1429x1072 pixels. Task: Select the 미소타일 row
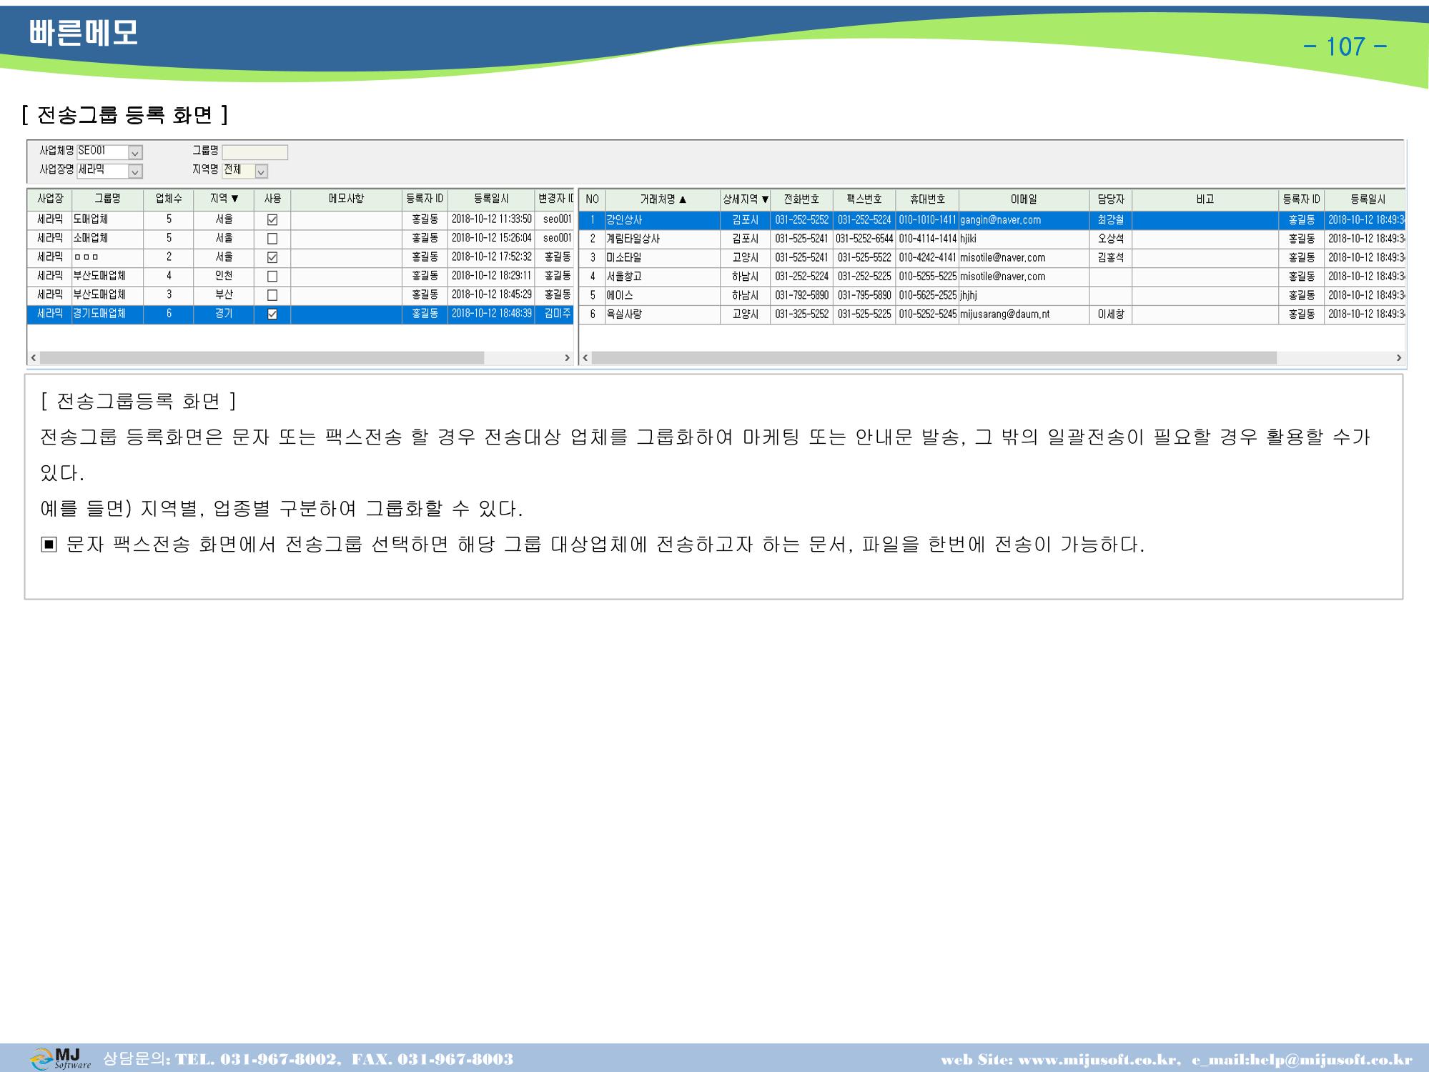pyautogui.click(x=992, y=257)
